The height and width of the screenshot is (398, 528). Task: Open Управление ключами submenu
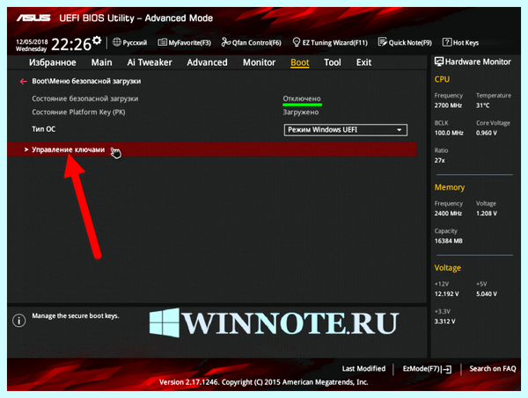pyautogui.click(x=212, y=149)
